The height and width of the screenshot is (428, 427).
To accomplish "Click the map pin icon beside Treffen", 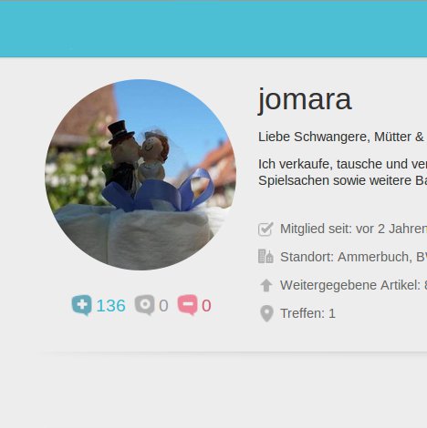I will (266, 313).
